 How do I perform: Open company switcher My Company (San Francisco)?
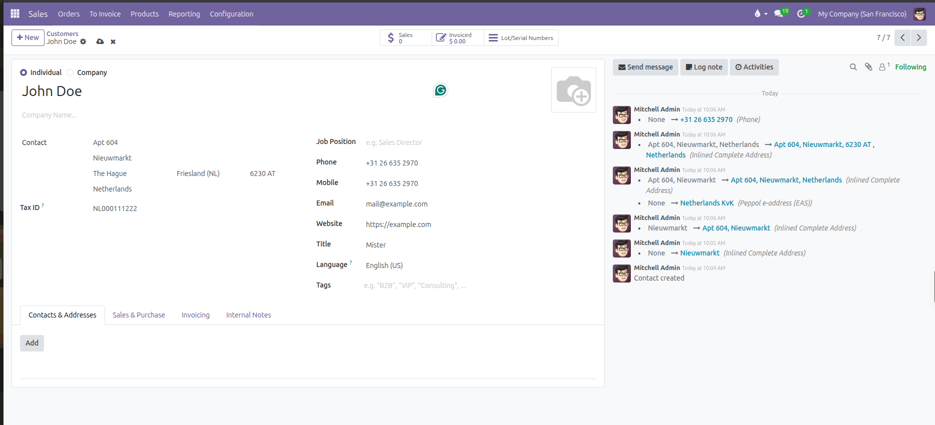[862, 14]
